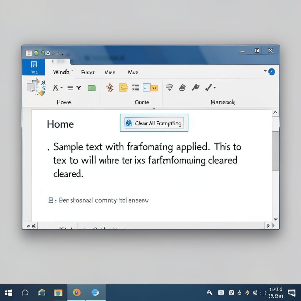Click the Oonte group label
The height and width of the screenshot is (301, 301).
(142, 102)
